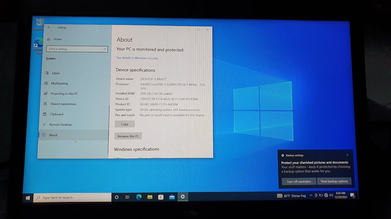Click the Rename this PC button
391x219 pixels.
(128, 136)
